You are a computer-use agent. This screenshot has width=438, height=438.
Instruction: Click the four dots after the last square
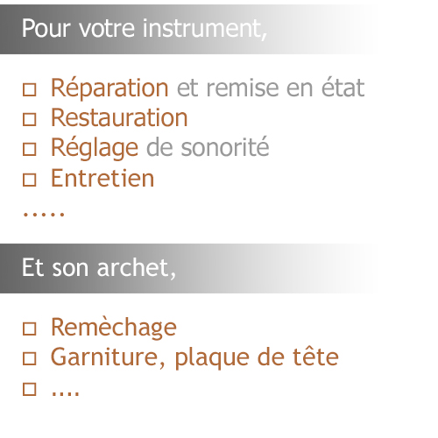click(x=65, y=392)
